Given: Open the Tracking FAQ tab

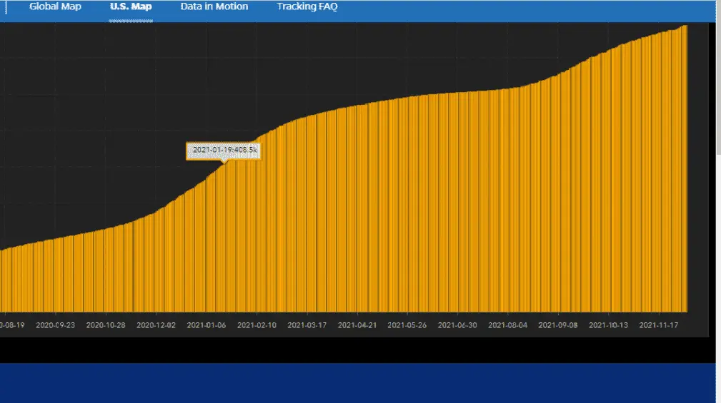Looking at the screenshot, I should pyautogui.click(x=307, y=7).
